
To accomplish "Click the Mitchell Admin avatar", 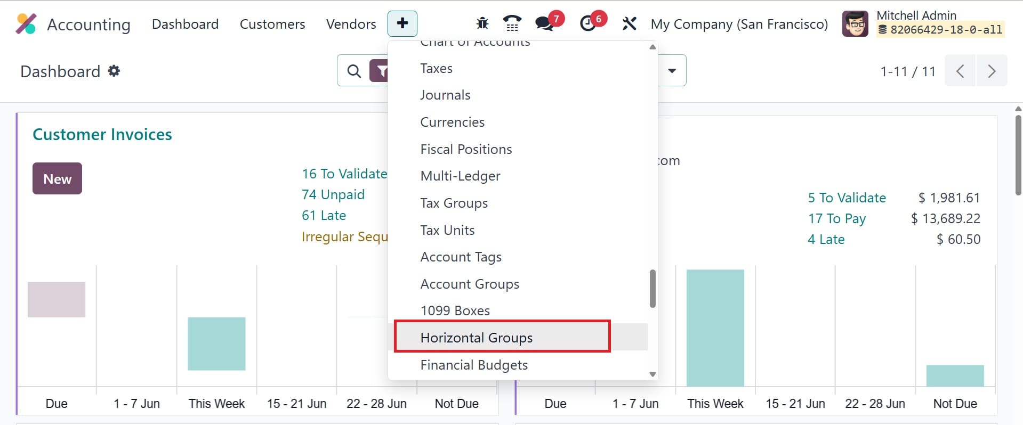I will point(855,24).
